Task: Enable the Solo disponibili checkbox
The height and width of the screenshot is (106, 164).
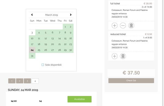Action: [43, 65]
